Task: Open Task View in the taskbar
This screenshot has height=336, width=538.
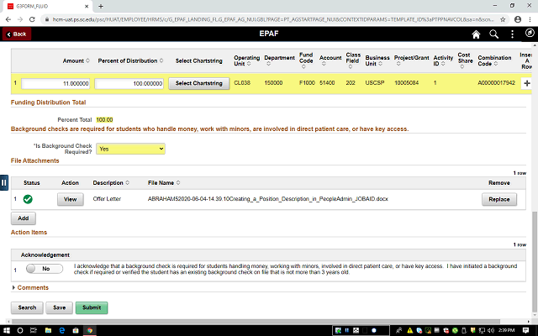Action: (34, 330)
